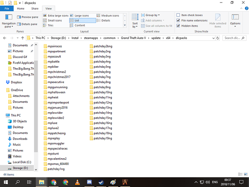Select the mpgunrunning folder
Viewport: 249px width, 187px height.
pos(56,87)
